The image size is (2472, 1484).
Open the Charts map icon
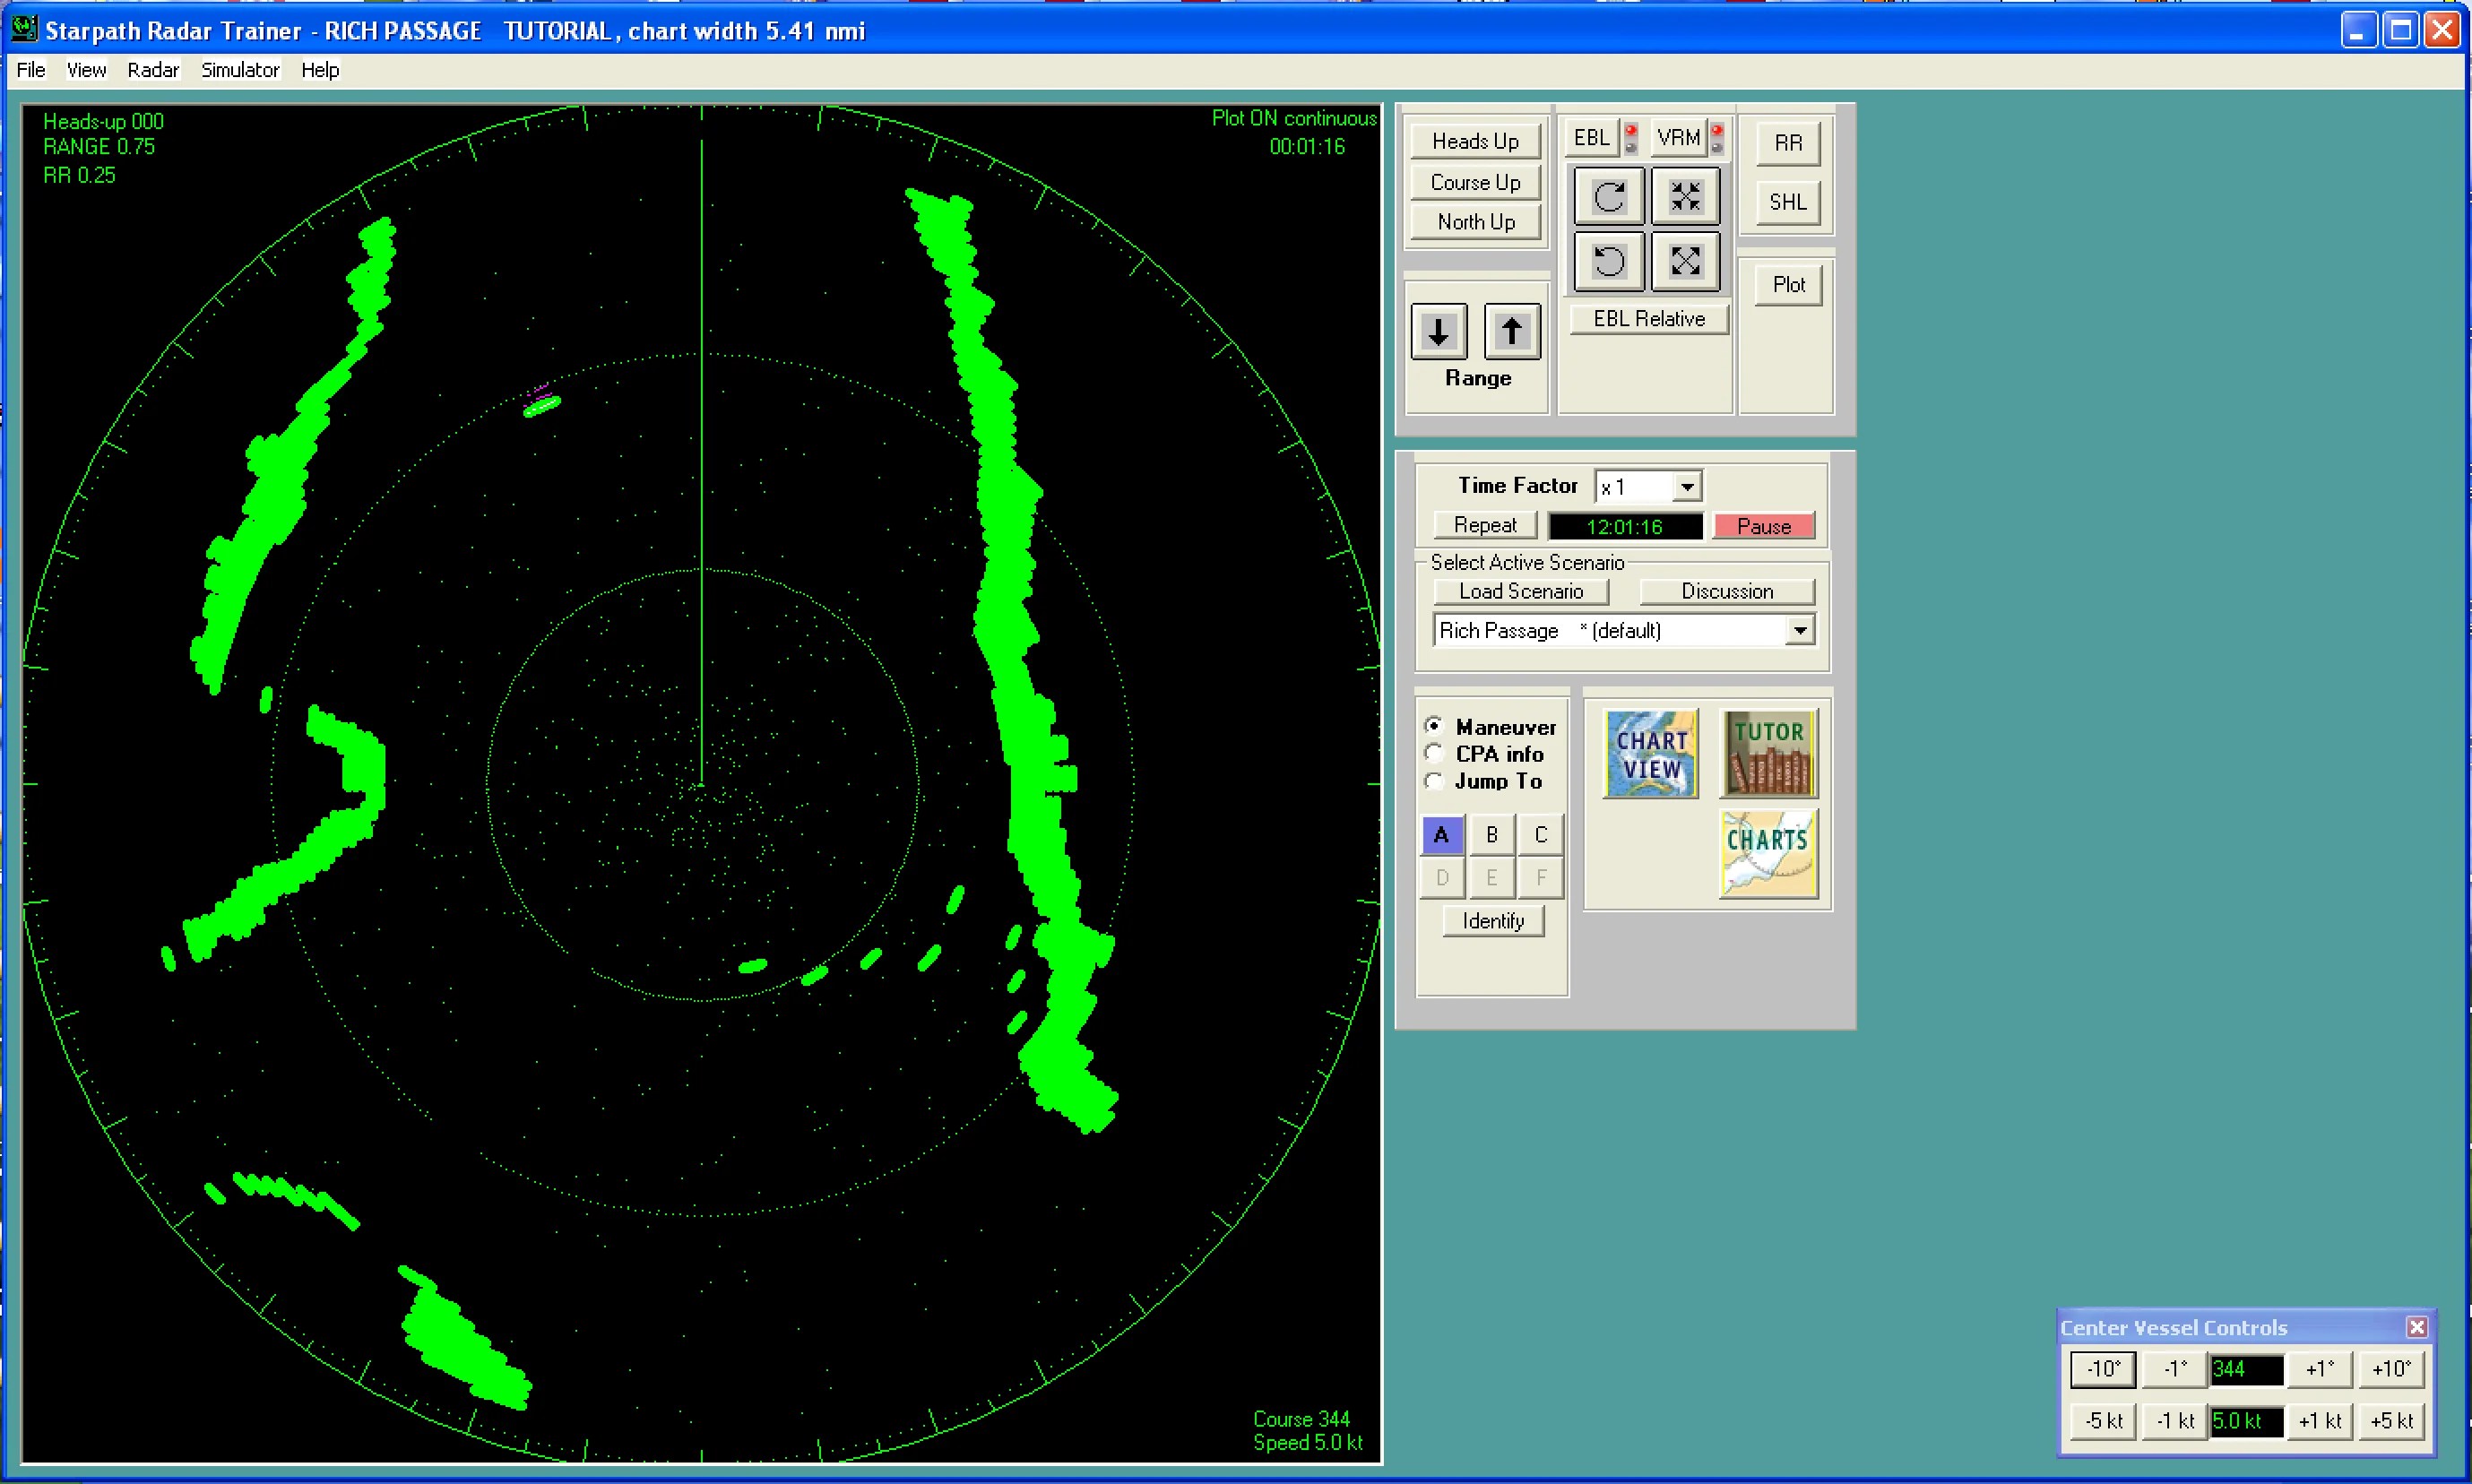[x=1768, y=853]
